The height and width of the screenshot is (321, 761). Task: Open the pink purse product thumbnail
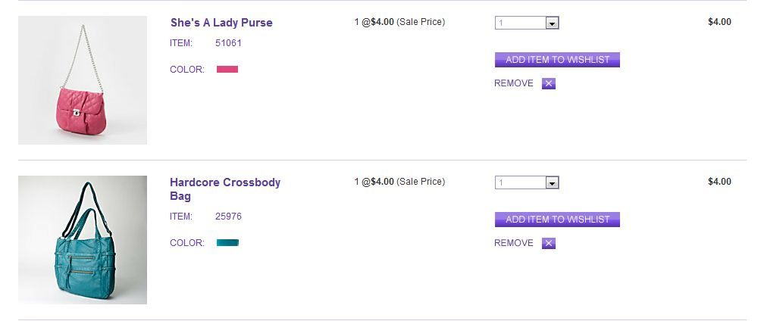tap(83, 80)
